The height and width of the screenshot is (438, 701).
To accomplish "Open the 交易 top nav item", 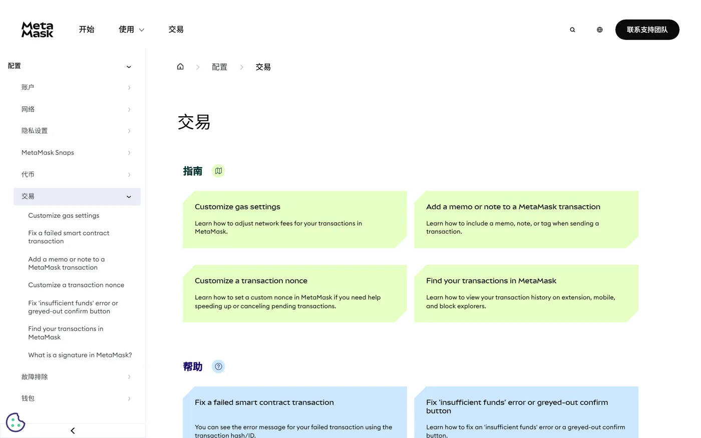I will click(x=176, y=30).
